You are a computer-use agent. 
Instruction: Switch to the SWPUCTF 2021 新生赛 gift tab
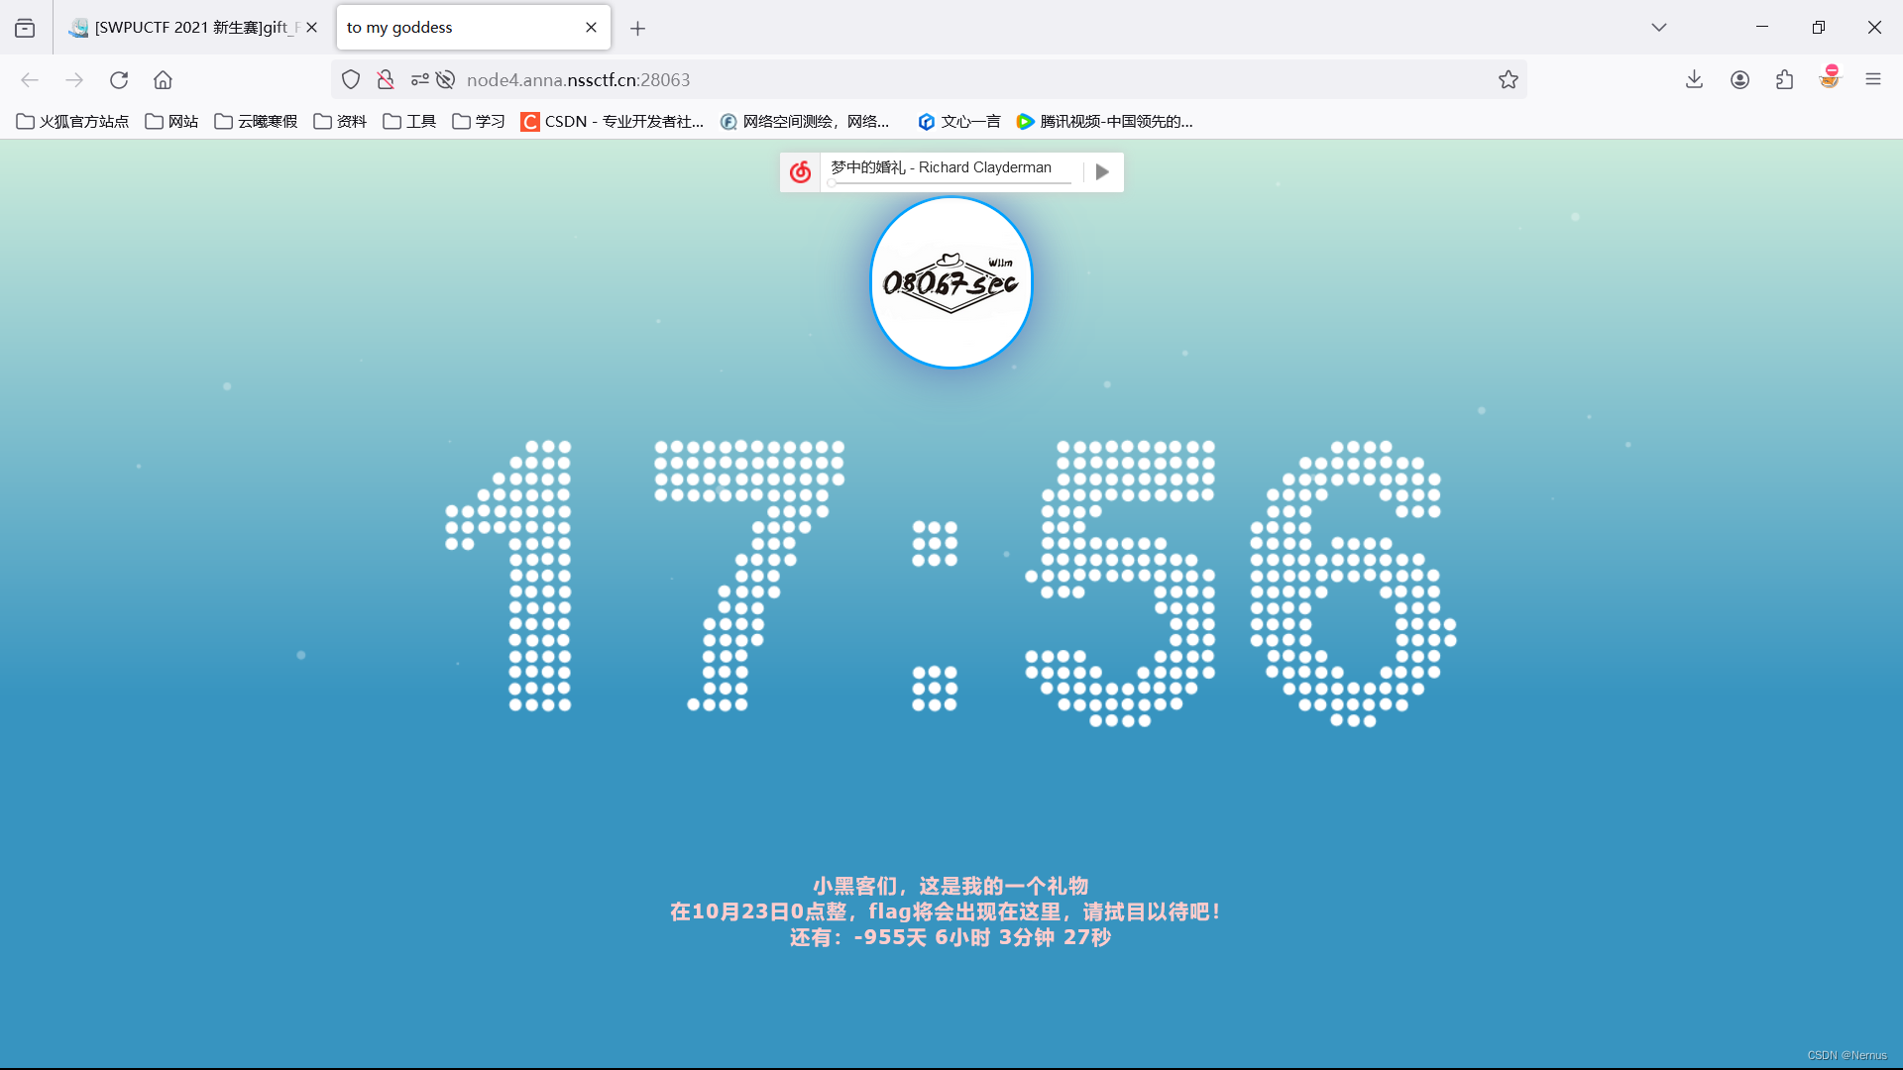point(188,27)
